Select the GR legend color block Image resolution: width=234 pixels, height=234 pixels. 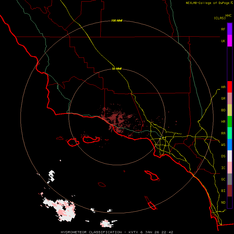(230, 99)
